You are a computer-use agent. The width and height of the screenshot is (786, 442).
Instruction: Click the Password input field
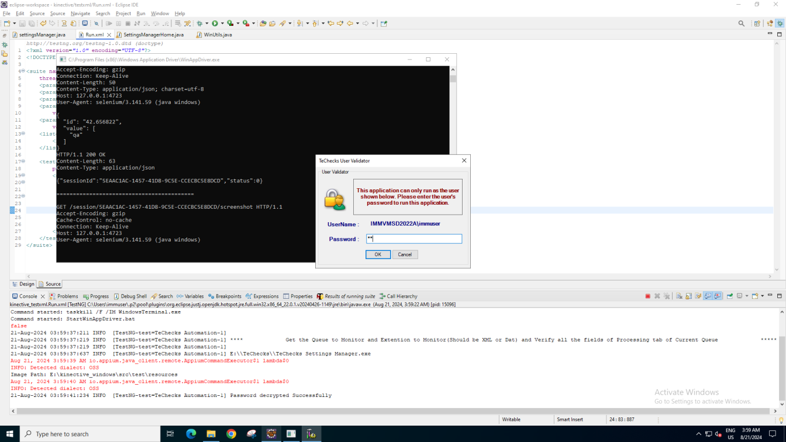tap(414, 239)
